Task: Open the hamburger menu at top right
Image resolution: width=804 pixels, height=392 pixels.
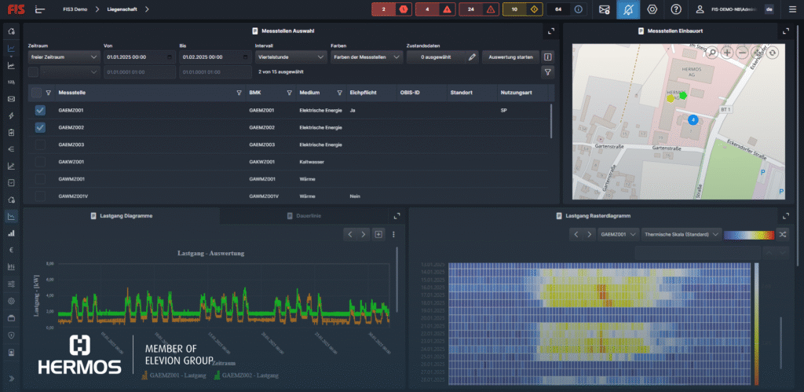Action: click(x=792, y=9)
